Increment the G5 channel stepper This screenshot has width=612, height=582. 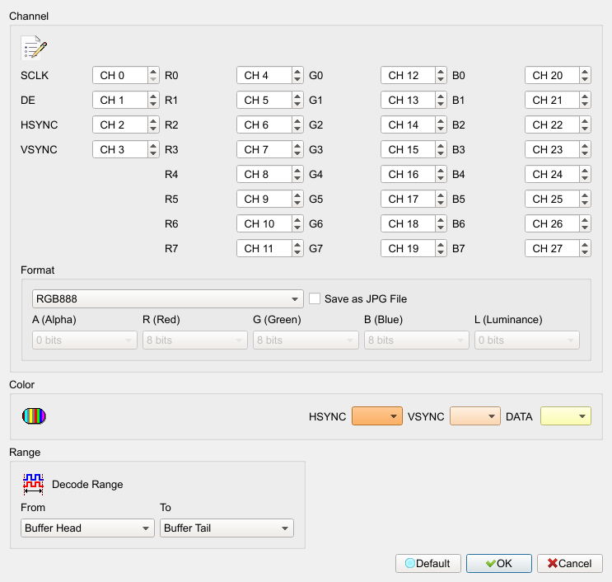coord(441,195)
